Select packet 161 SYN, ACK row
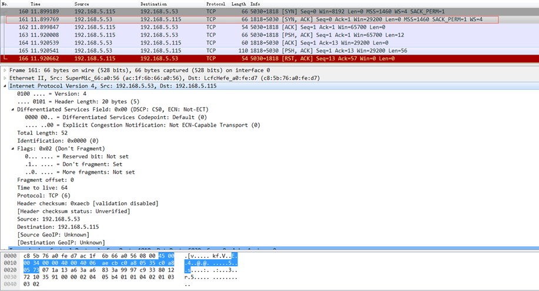Image resolution: width=539 pixels, height=291 pixels. coord(269,19)
